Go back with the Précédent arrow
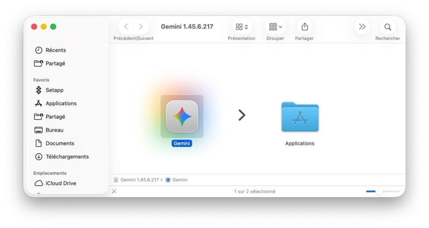The height and width of the screenshot is (228, 429). point(126,26)
